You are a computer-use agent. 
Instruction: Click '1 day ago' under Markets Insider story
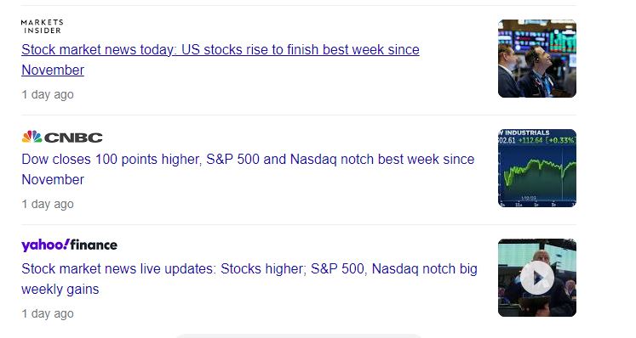click(48, 95)
